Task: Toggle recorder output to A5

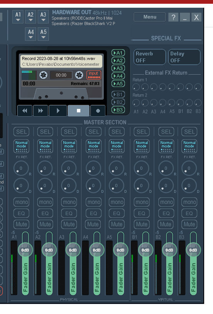Action: [118, 84]
